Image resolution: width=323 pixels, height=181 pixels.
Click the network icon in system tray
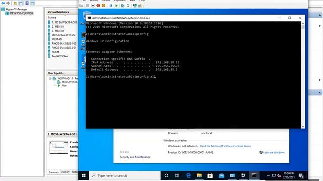(274, 175)
